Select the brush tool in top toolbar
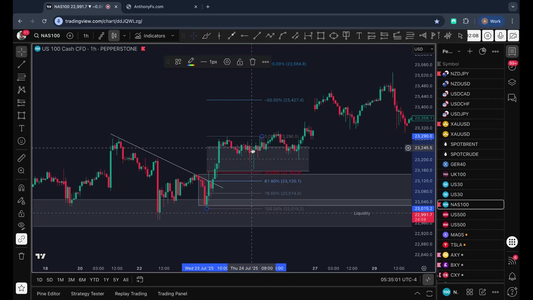The width and height of the screenshot is (533, 300). [206, 36]
